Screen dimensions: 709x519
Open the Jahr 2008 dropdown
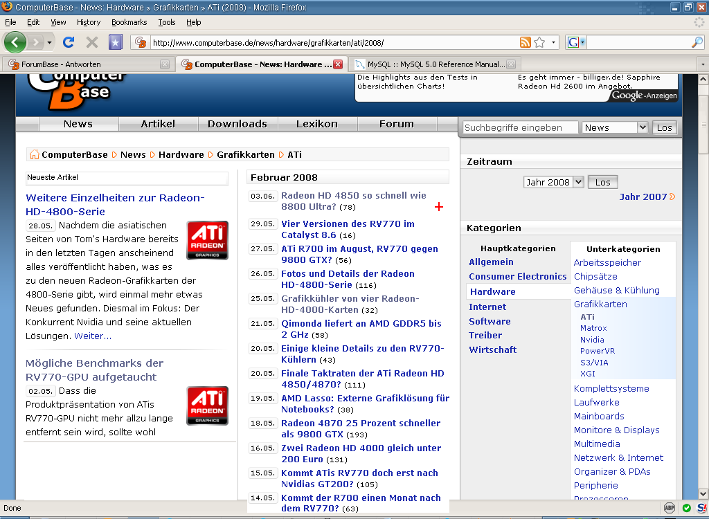point(553,182)
